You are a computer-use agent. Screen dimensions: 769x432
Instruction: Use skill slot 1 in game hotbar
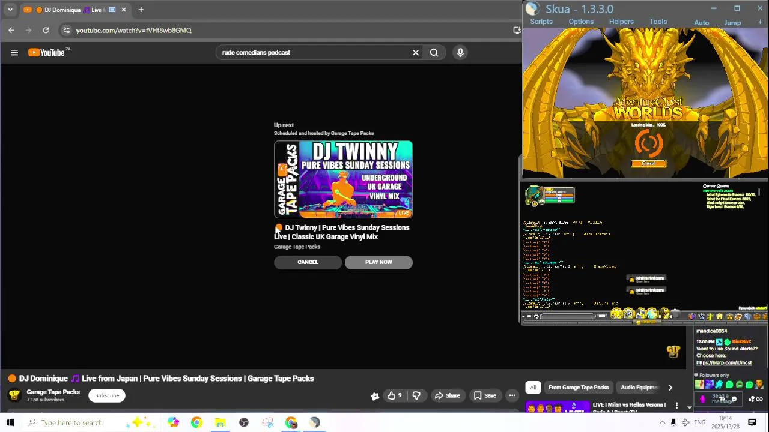click(x=616, y=314)
